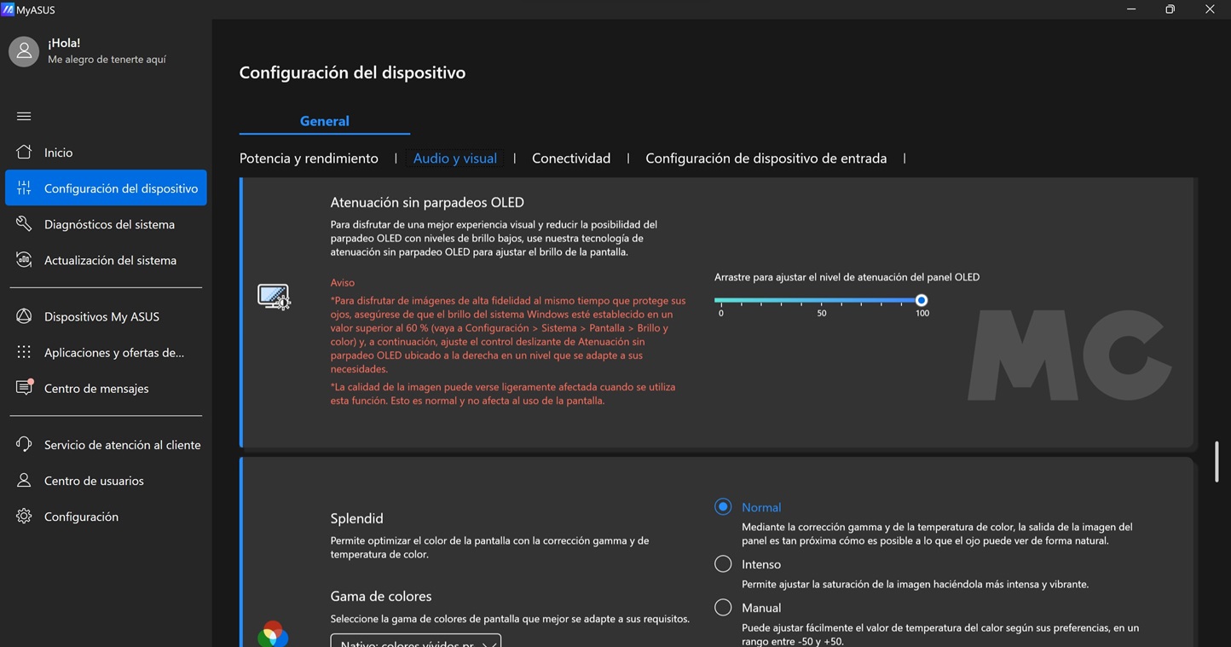Expand the Gama de colores dropdown
1231x647 pixels.
[415, 641]
